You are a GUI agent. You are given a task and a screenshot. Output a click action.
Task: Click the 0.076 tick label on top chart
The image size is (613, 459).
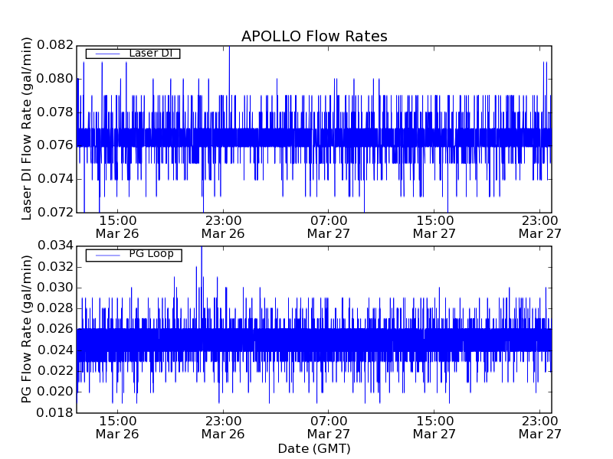click(55, 145)
